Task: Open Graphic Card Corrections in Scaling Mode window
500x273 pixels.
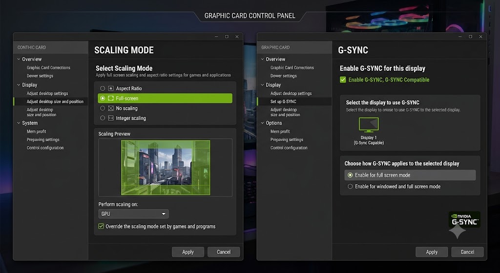Action: 48,67
